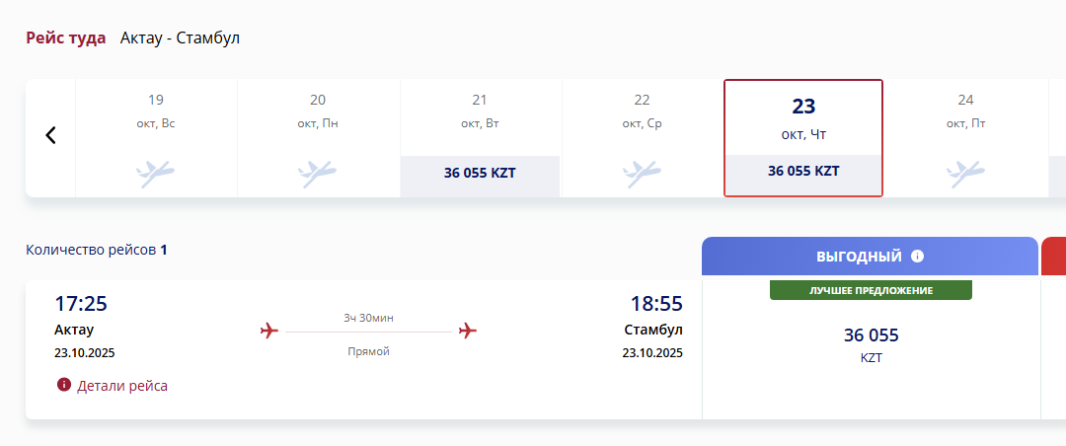Viewport: 1066px width, 446px height.
Task: Click red info icon beside Детали рейса
Action: [x=64, y=386]
